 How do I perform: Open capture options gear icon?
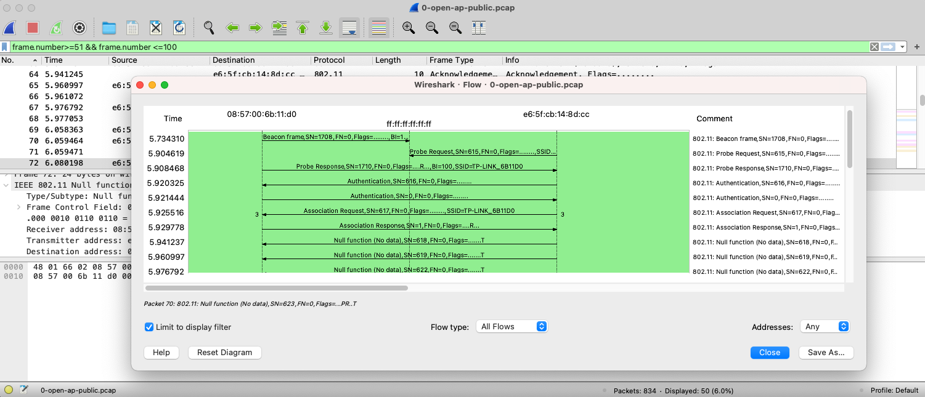tap(79, 28)
